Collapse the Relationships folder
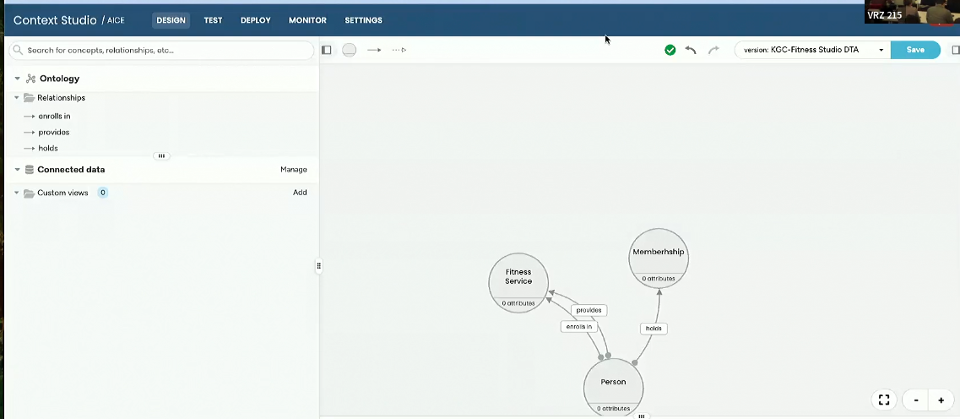Viewport: 960px width, 419px height. 17,98
